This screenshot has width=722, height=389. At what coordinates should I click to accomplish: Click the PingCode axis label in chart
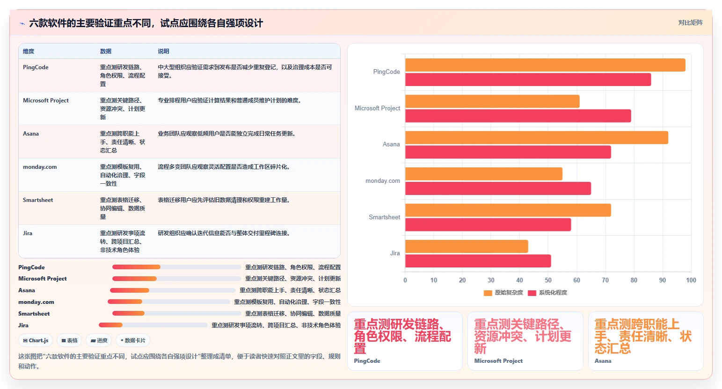tap(387, 72)
